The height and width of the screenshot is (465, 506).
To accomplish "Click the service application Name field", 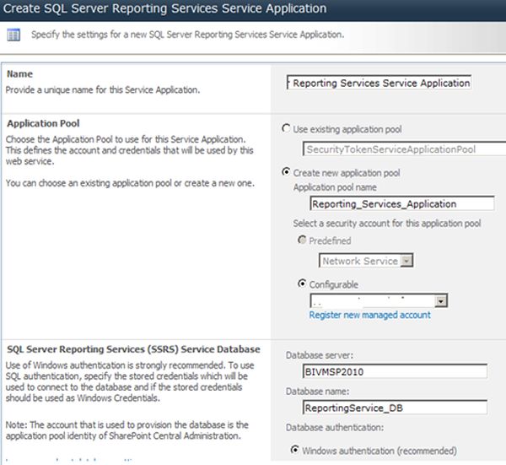I will [379, 83].
